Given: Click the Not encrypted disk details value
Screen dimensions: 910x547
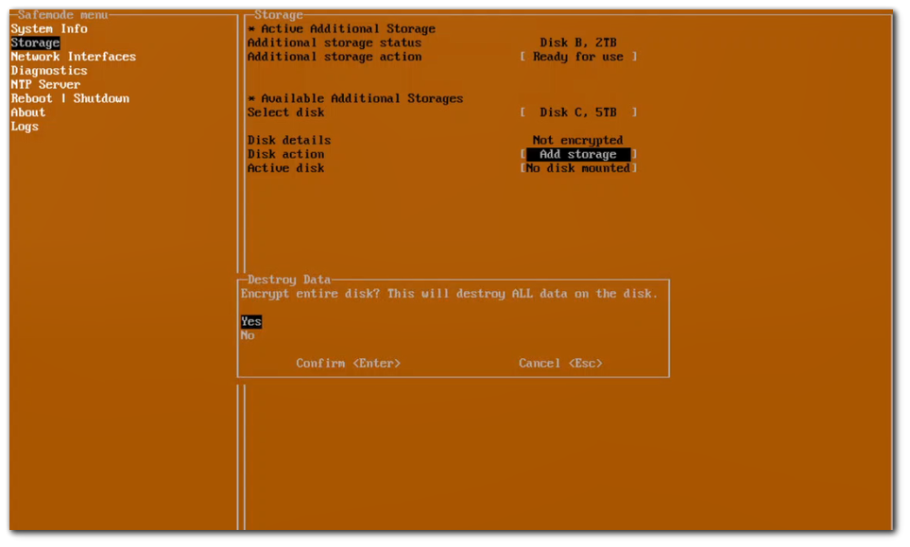Looking at the screenshot, I should (x=577, y=140).
